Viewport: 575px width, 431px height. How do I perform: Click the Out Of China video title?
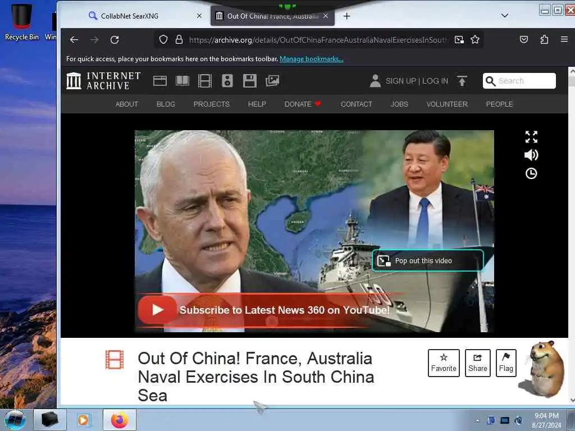(x=255, y=377)
